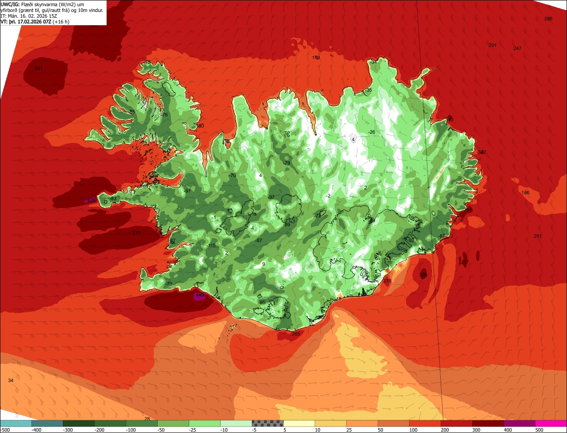Screen dimensions: 567x433
Task: Select the 50 to 100 orange legend swatch
Action: tap(393, 424)
